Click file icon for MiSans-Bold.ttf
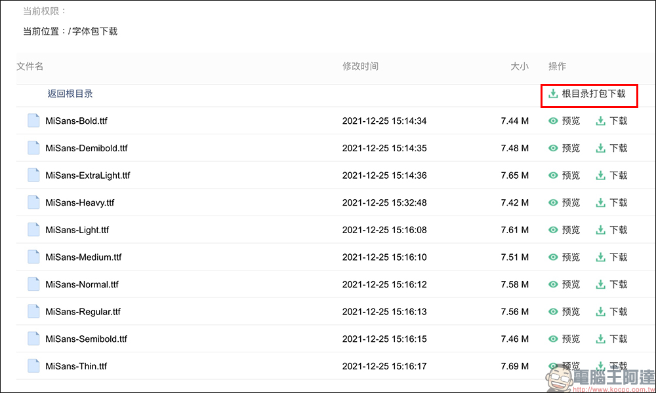The image size is (656, 393). coord(33,121)
